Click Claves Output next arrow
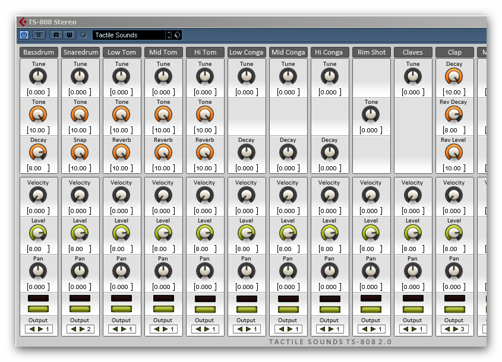 click(x=415, y=329)
